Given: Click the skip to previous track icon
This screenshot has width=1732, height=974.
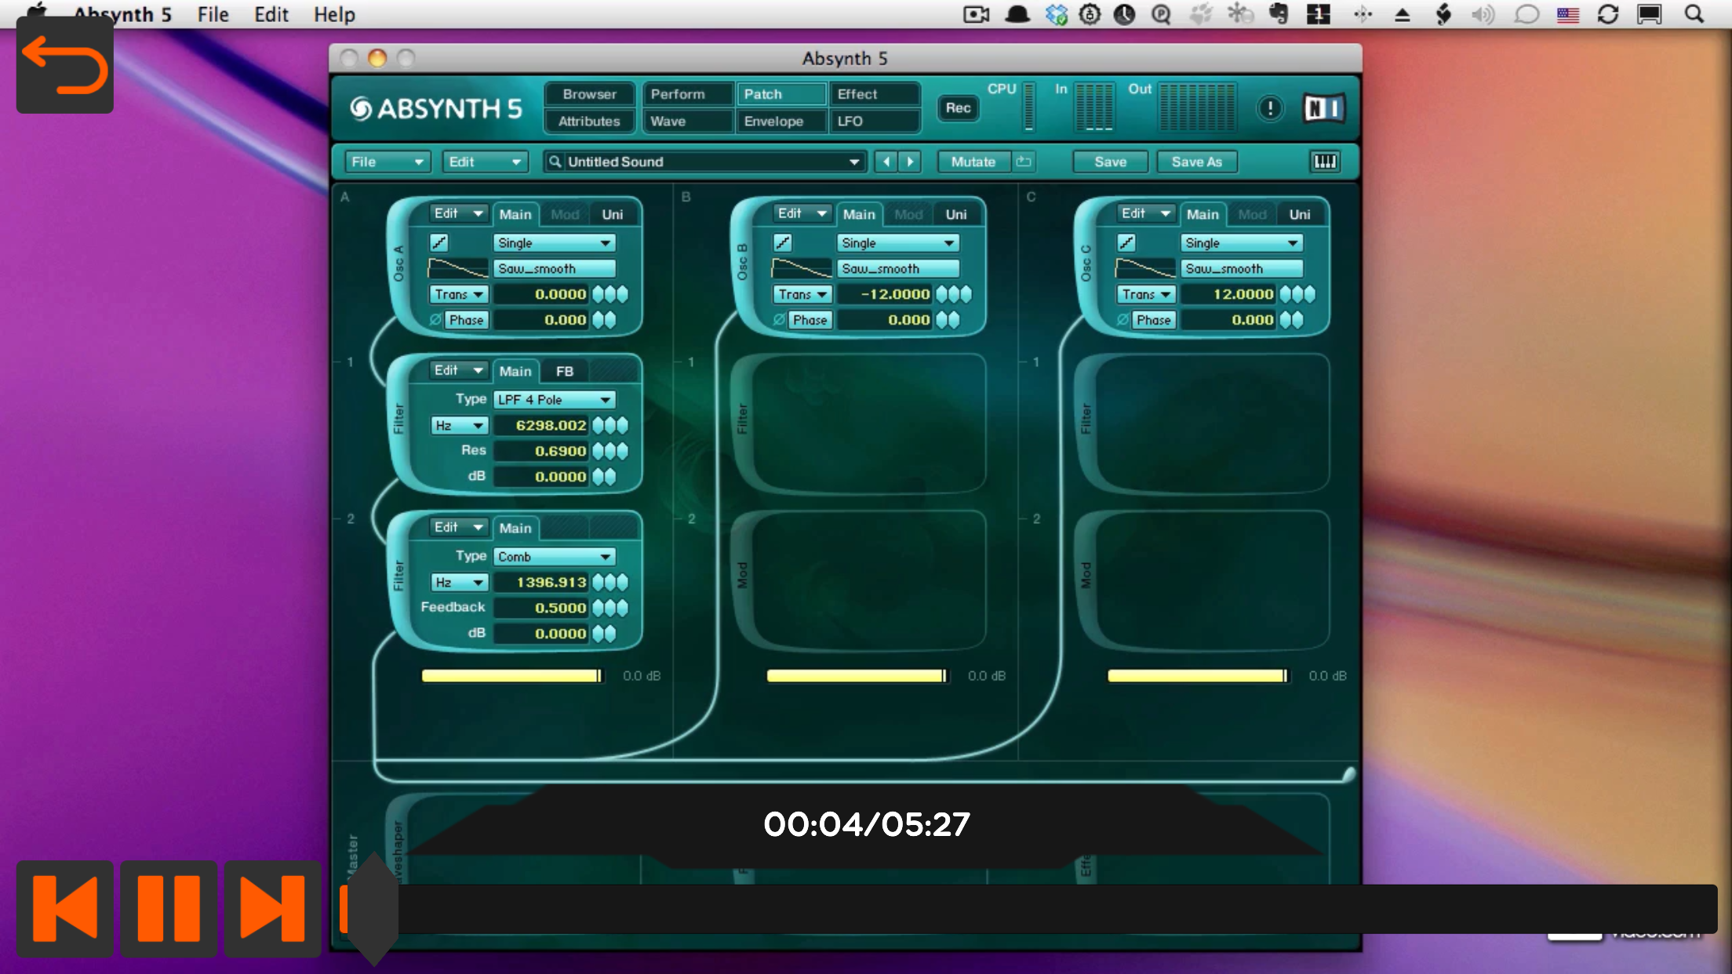Looking at the screenshot, I should pyautogui.click(x=65, y=908).
